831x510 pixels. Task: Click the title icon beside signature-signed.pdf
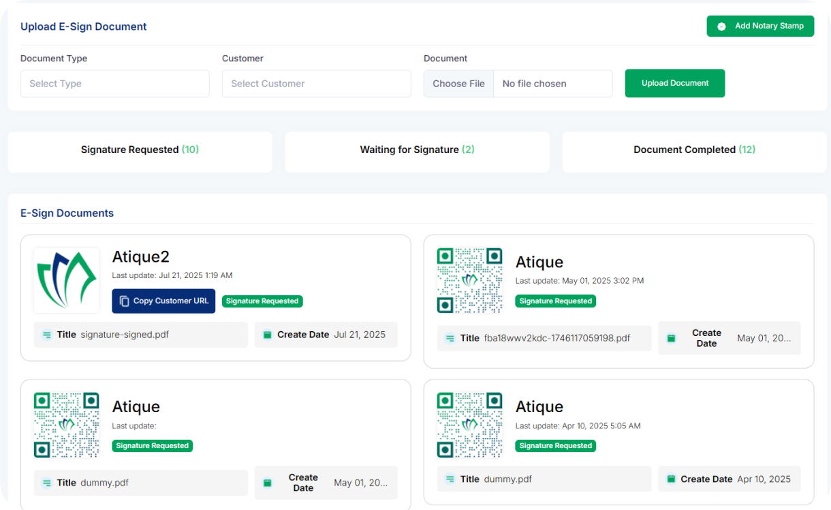coord(47,335)
